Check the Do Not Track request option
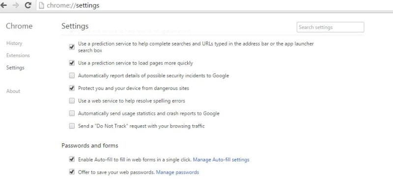 [x=72, y=126]
